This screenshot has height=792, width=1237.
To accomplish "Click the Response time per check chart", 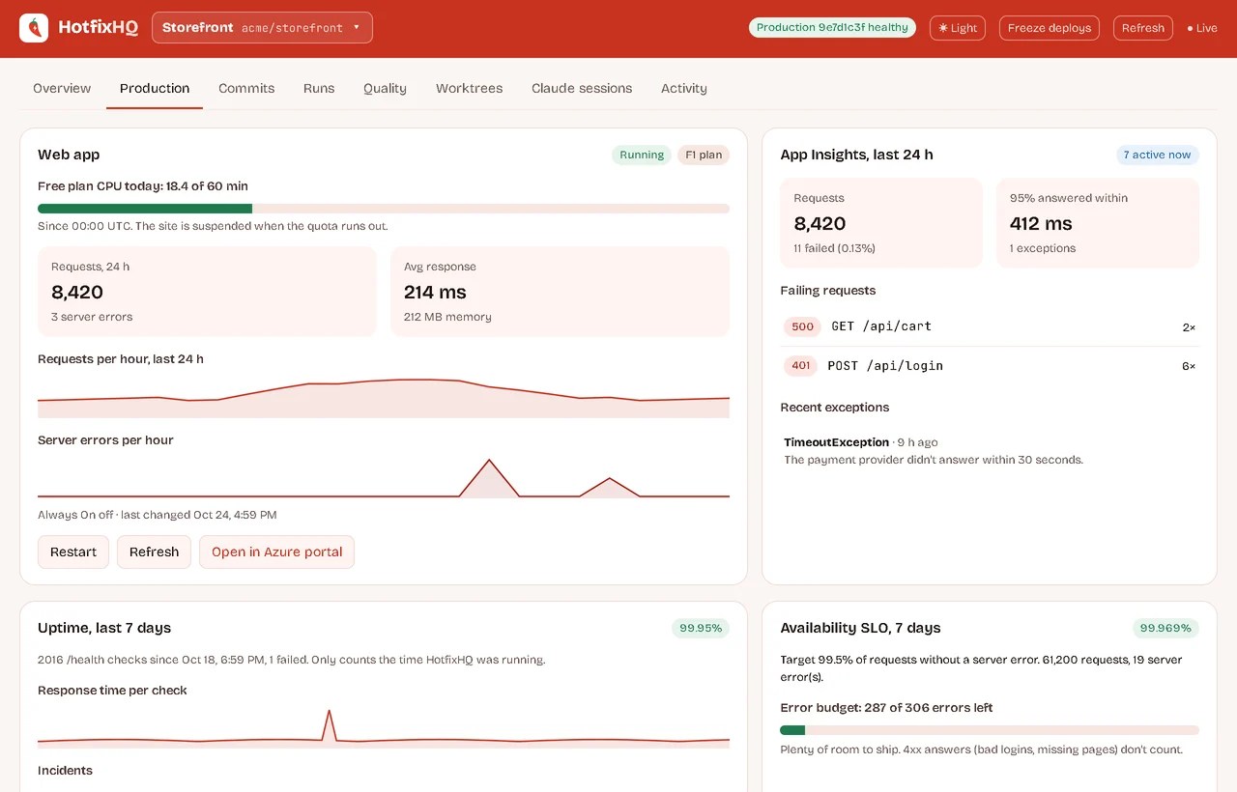I will (x=384, y=728).
